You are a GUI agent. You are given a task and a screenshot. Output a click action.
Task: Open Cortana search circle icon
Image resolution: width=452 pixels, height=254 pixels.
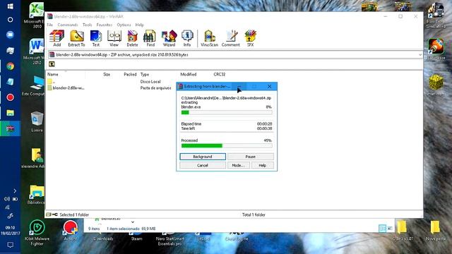click(10, 20)
